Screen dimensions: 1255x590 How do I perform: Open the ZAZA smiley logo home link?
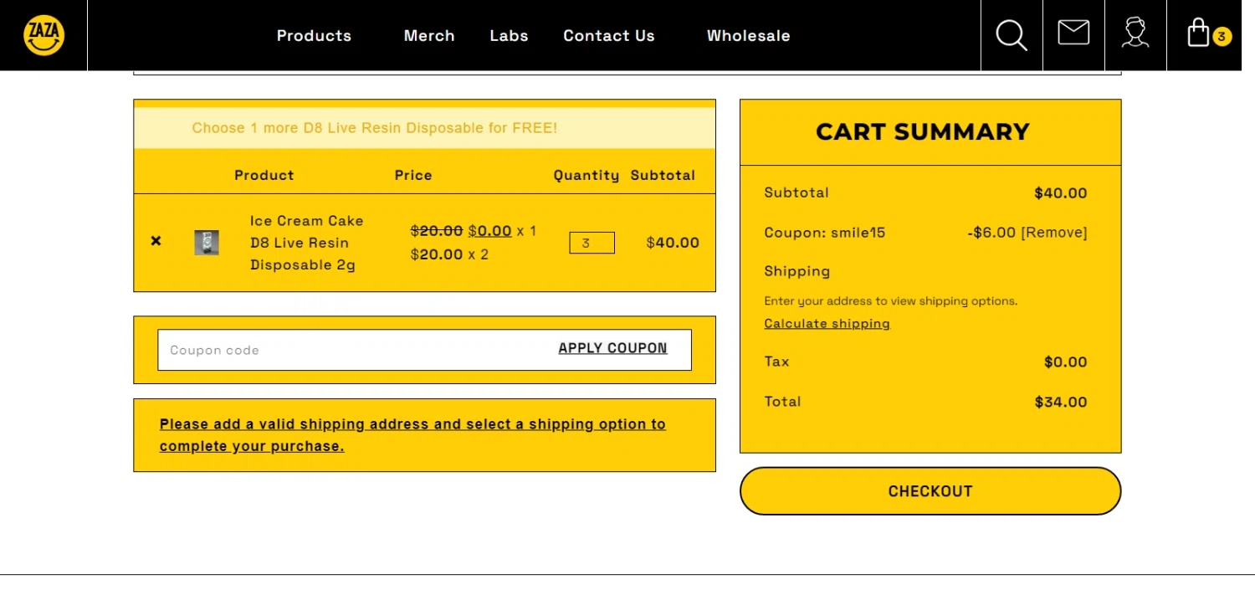coord(44,35)
